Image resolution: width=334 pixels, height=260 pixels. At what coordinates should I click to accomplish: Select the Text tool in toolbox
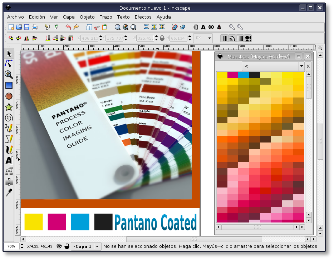tap(9, 160)
